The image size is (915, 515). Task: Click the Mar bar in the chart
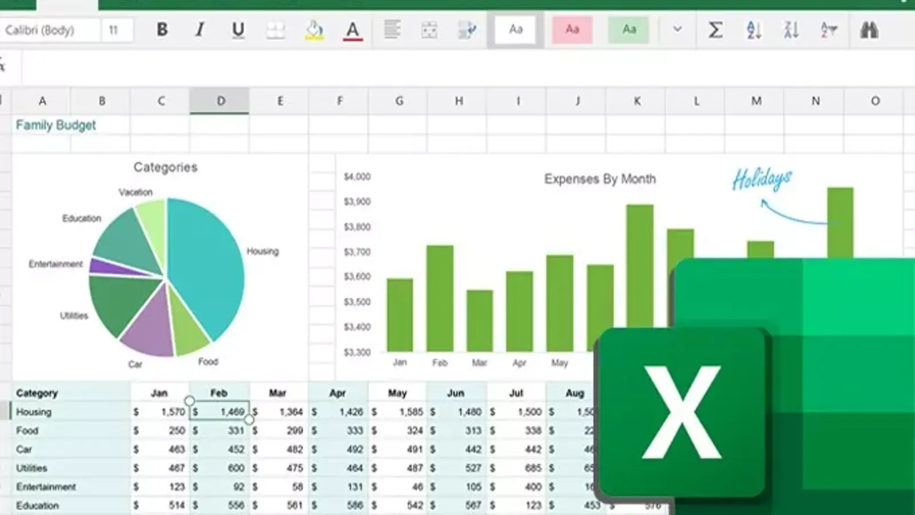point(479,320)
